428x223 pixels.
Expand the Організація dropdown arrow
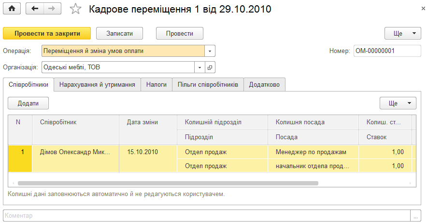[x=200, y=67]
